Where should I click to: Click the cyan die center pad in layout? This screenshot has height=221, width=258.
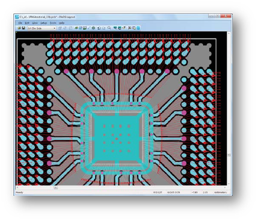117,139
